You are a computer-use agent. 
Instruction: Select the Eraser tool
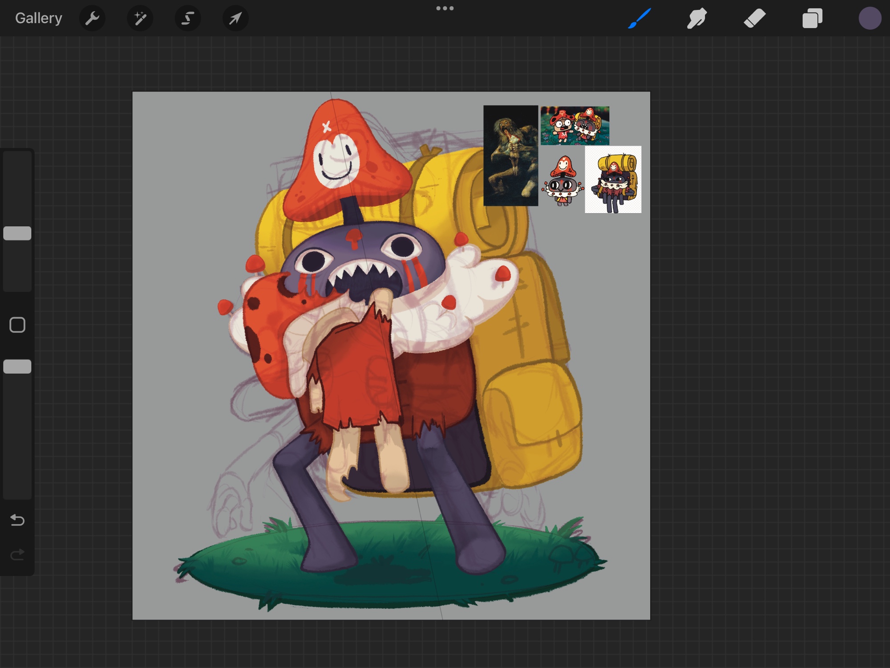point(754,18)
